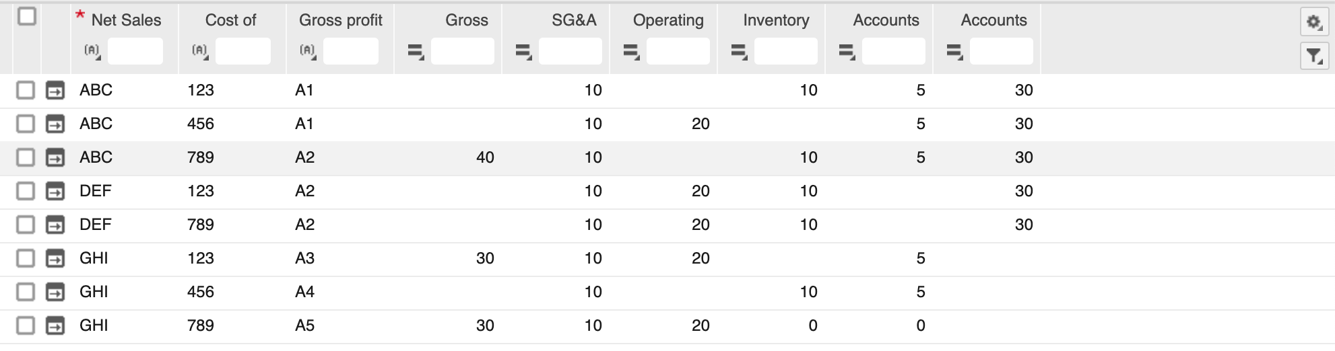Select the DEF 123 row checkbox
Screen dimensions: 1335x351
26,191
